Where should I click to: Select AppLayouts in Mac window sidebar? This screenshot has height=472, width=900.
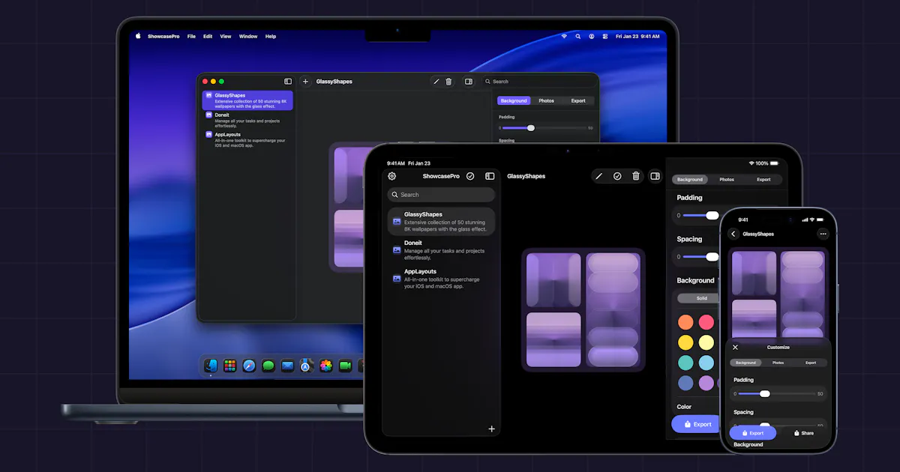(x=247, y=138)
